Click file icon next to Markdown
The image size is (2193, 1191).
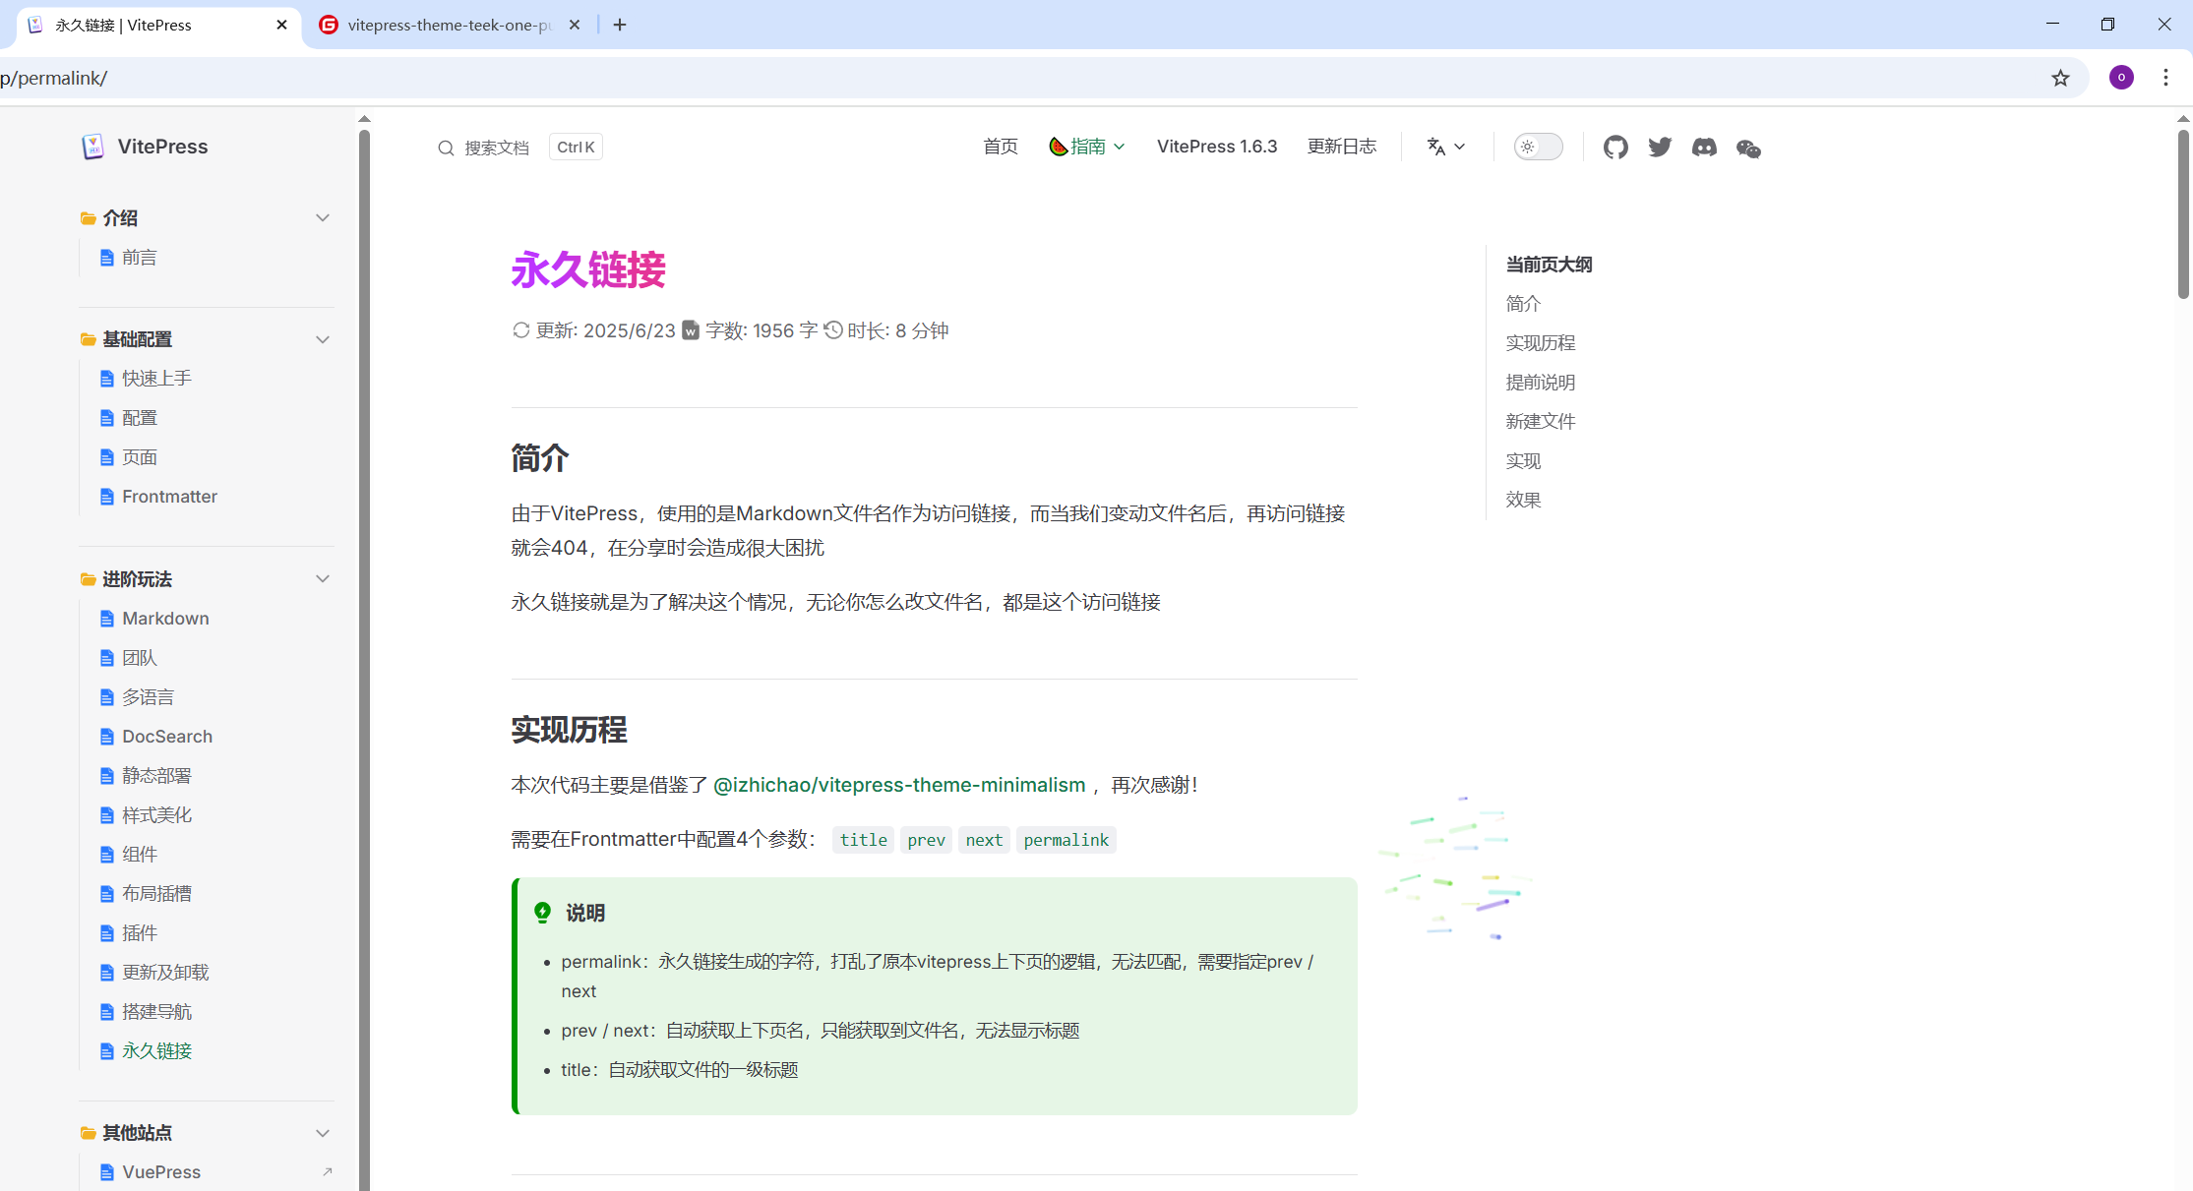[107, 619]
